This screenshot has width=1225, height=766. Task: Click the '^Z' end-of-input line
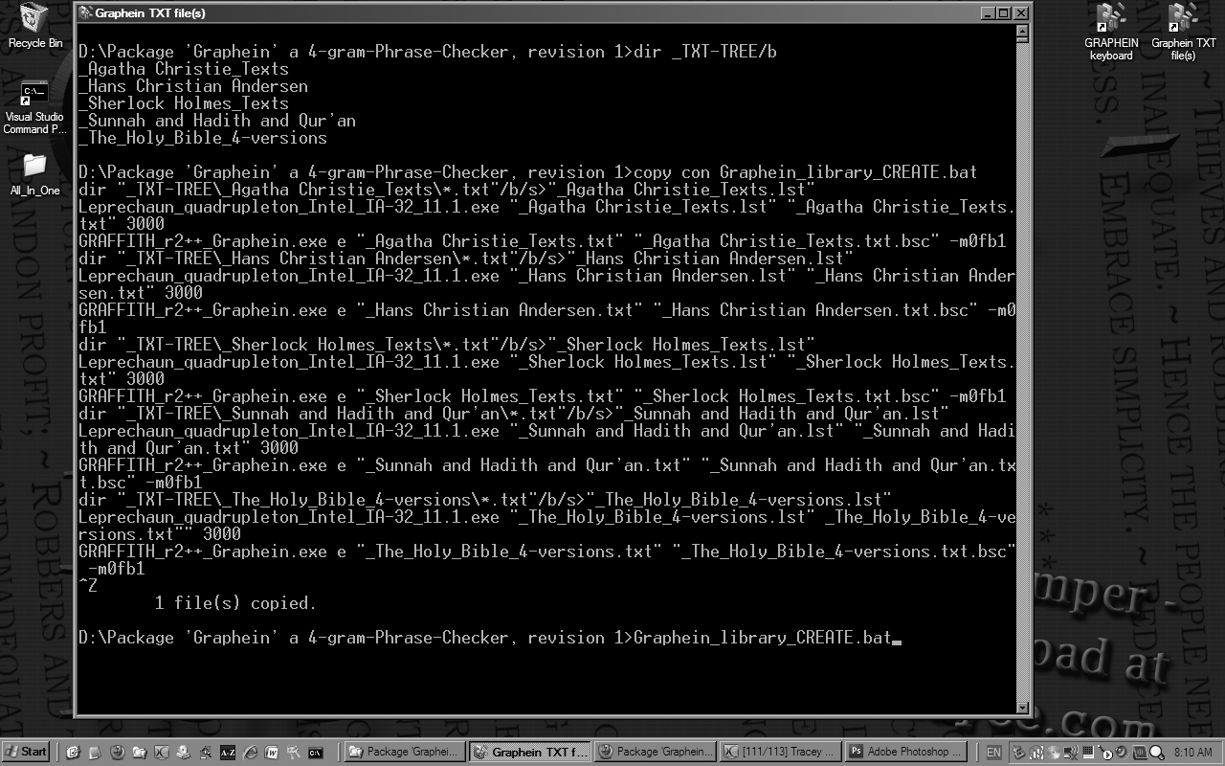point(88,586)
